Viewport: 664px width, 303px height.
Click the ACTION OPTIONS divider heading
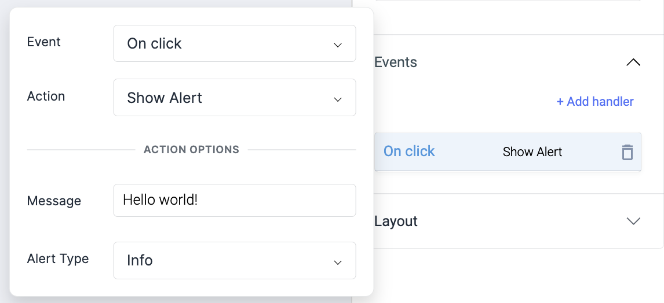pyautogui.click(x=191, y=150)
